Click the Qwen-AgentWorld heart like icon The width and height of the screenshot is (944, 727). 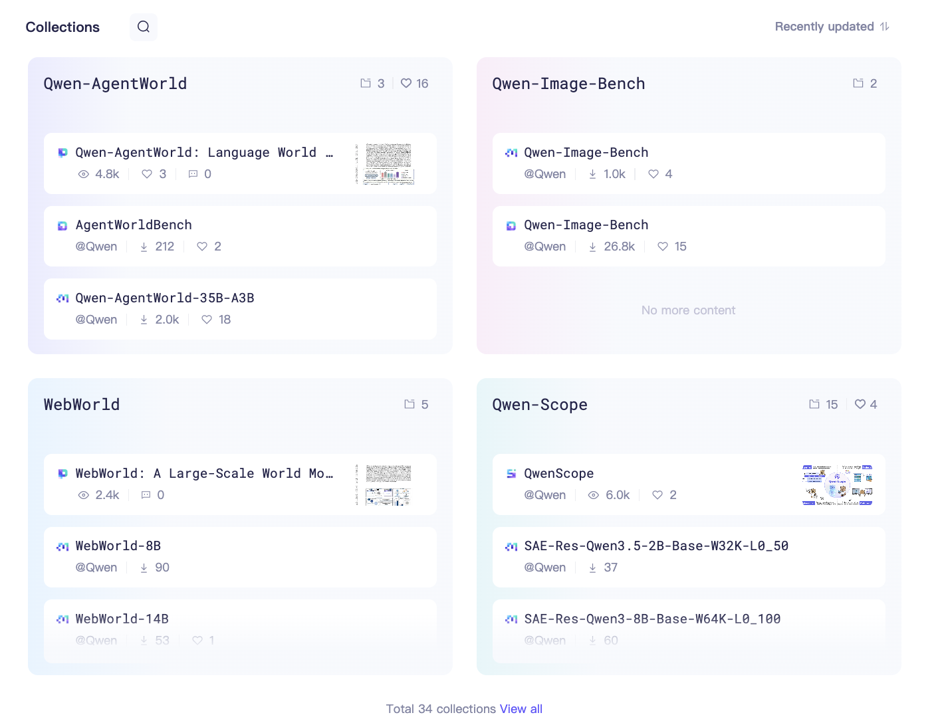(x=406, y=83)
